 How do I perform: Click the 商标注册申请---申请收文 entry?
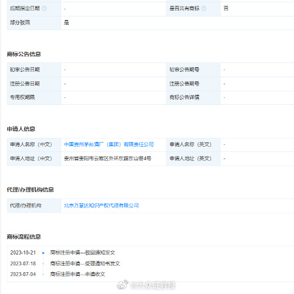[78, 274]
